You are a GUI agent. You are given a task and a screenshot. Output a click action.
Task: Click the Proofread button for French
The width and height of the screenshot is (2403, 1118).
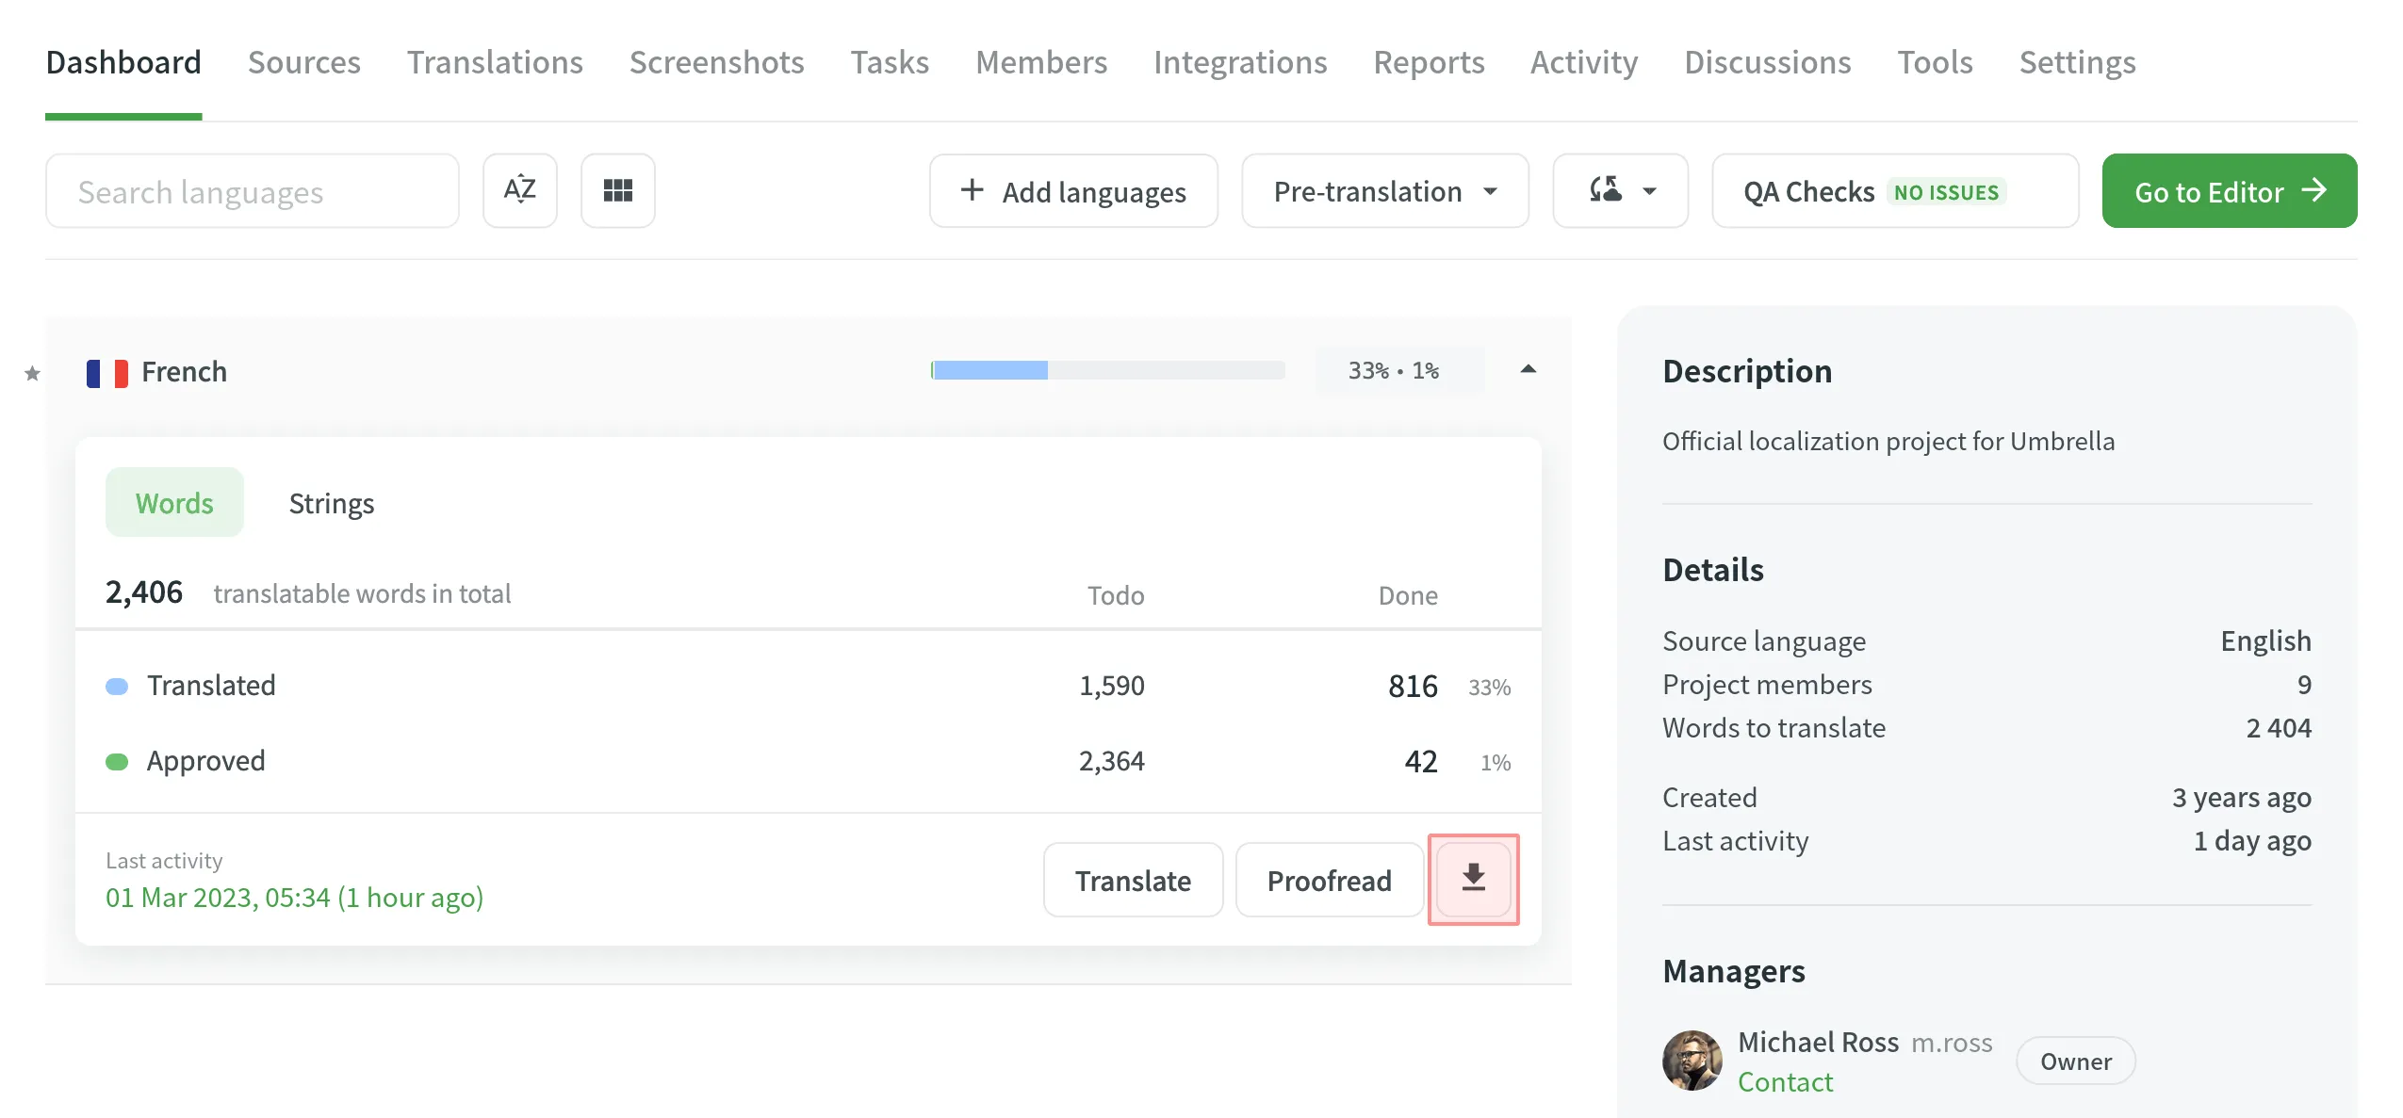pyautogui.click(x=1329, y=879)
